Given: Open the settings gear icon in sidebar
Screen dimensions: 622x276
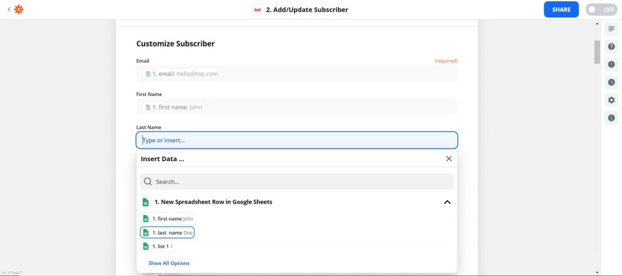Looking at the screenshot, I should pyautogui.click(x=611, y=100).
